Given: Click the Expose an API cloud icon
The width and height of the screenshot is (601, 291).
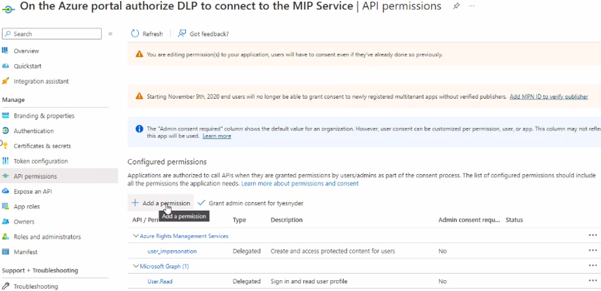Looking at the screenshot, I should 5,191.
